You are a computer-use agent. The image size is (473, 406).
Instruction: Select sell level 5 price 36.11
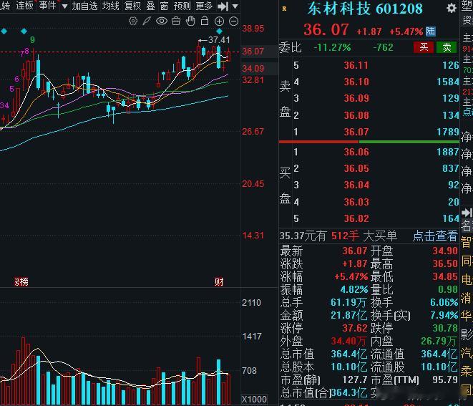(356, 65)
